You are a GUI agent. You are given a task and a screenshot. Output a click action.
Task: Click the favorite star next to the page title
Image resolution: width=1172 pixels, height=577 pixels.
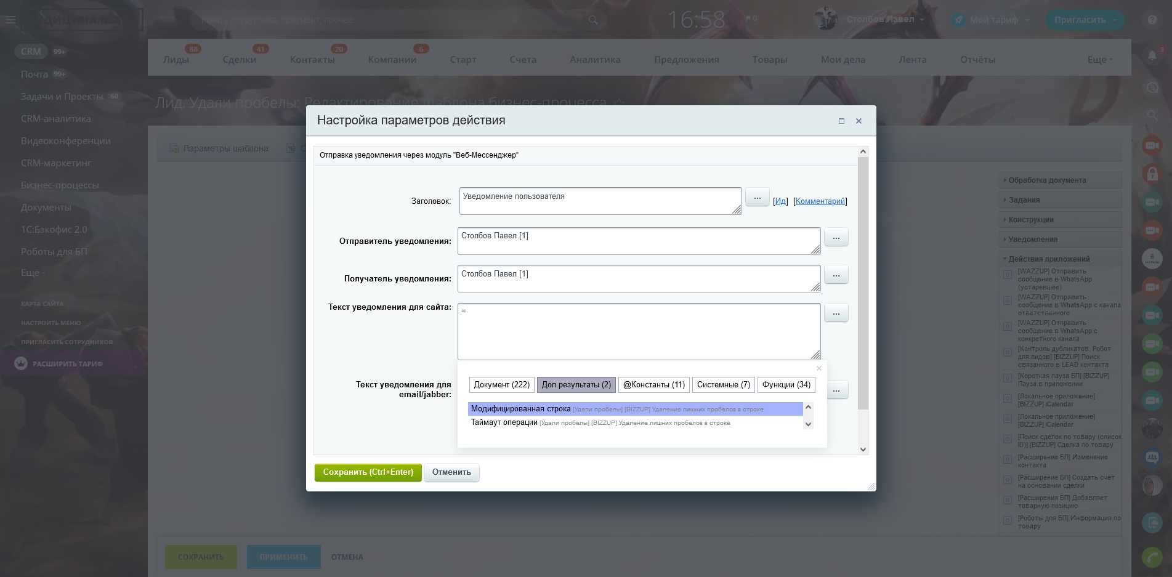[620, 103]
